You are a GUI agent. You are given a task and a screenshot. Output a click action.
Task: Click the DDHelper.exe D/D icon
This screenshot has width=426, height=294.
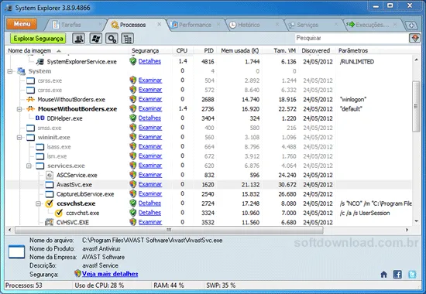[x=40, y=118]
